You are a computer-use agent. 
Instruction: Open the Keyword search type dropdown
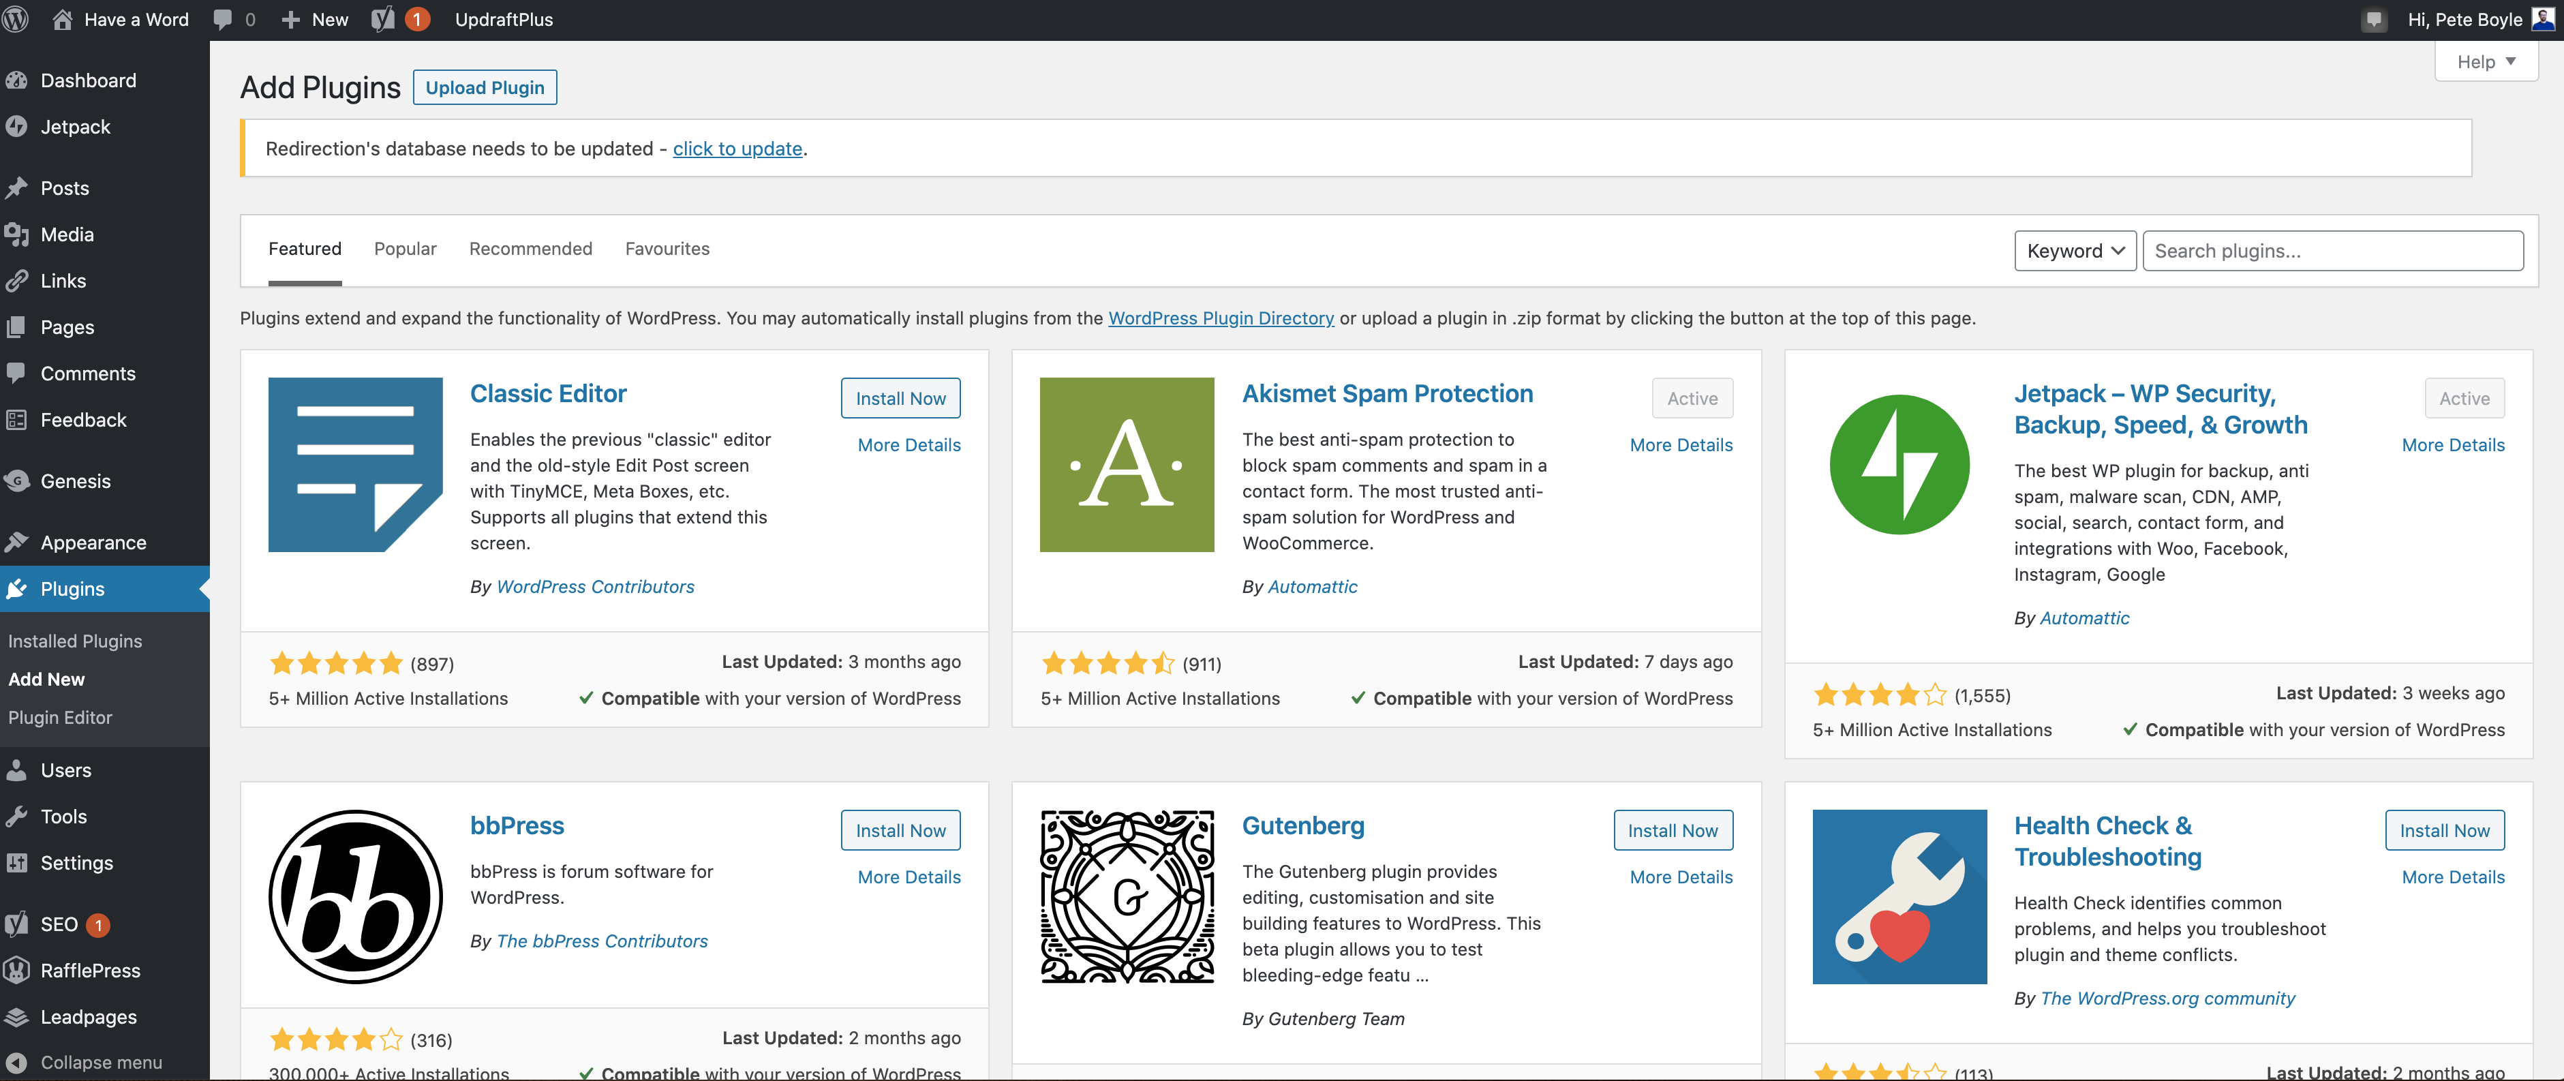pos(2074,251)
